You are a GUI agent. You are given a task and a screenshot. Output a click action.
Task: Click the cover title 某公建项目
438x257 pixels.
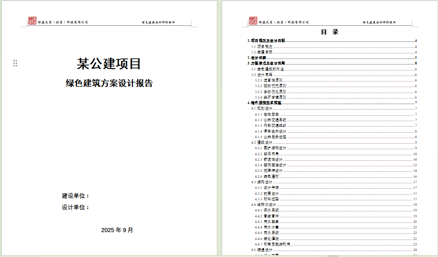point(109,64)
